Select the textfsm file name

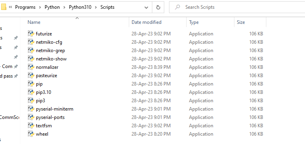click(44, 126)
